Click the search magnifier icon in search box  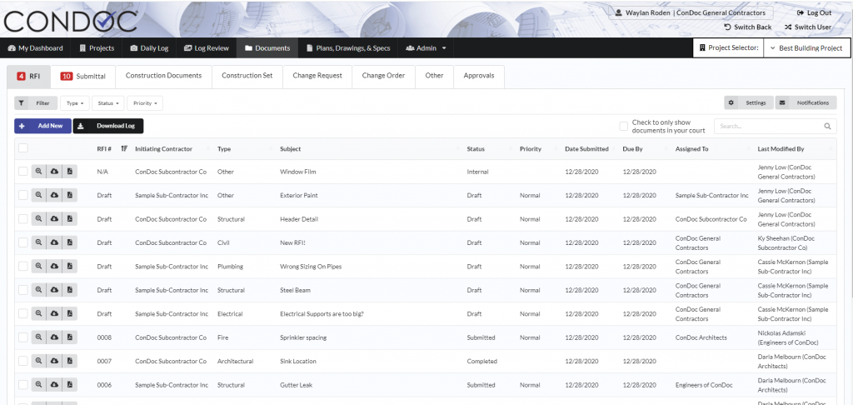(x=827, y=127)
